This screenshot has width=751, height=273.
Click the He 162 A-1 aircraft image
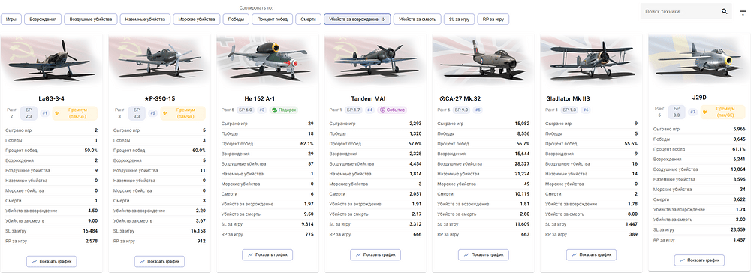[x=267, y=60]
